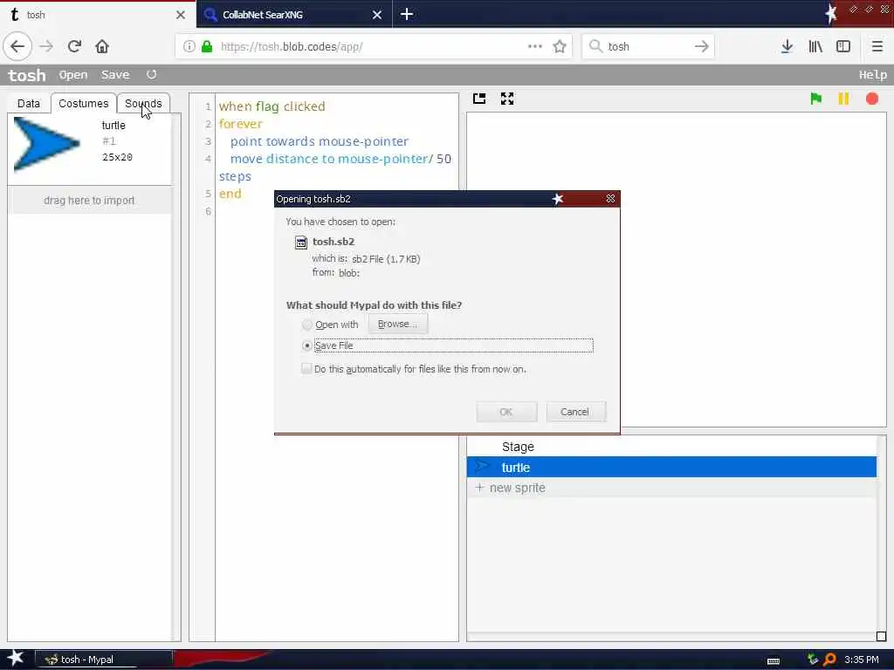Click the tosh.sb2 file name in dialog
The height and width of the screenshot is (670, 894).
[334, 242]
